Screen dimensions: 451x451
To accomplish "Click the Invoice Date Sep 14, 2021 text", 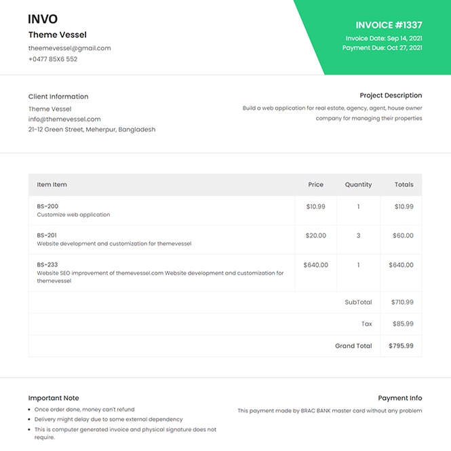I will [383, 38].
